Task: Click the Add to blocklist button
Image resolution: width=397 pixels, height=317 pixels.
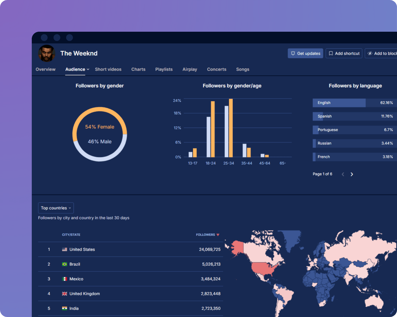Action: 381,53
